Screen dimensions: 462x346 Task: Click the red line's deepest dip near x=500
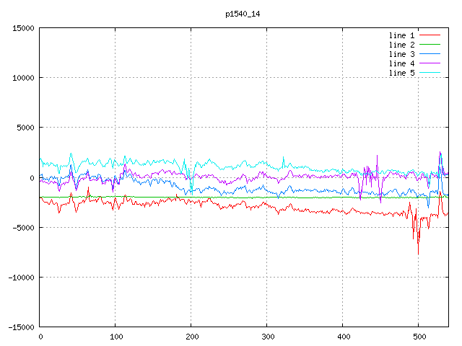pyautogui.click(x=418, y=254)
